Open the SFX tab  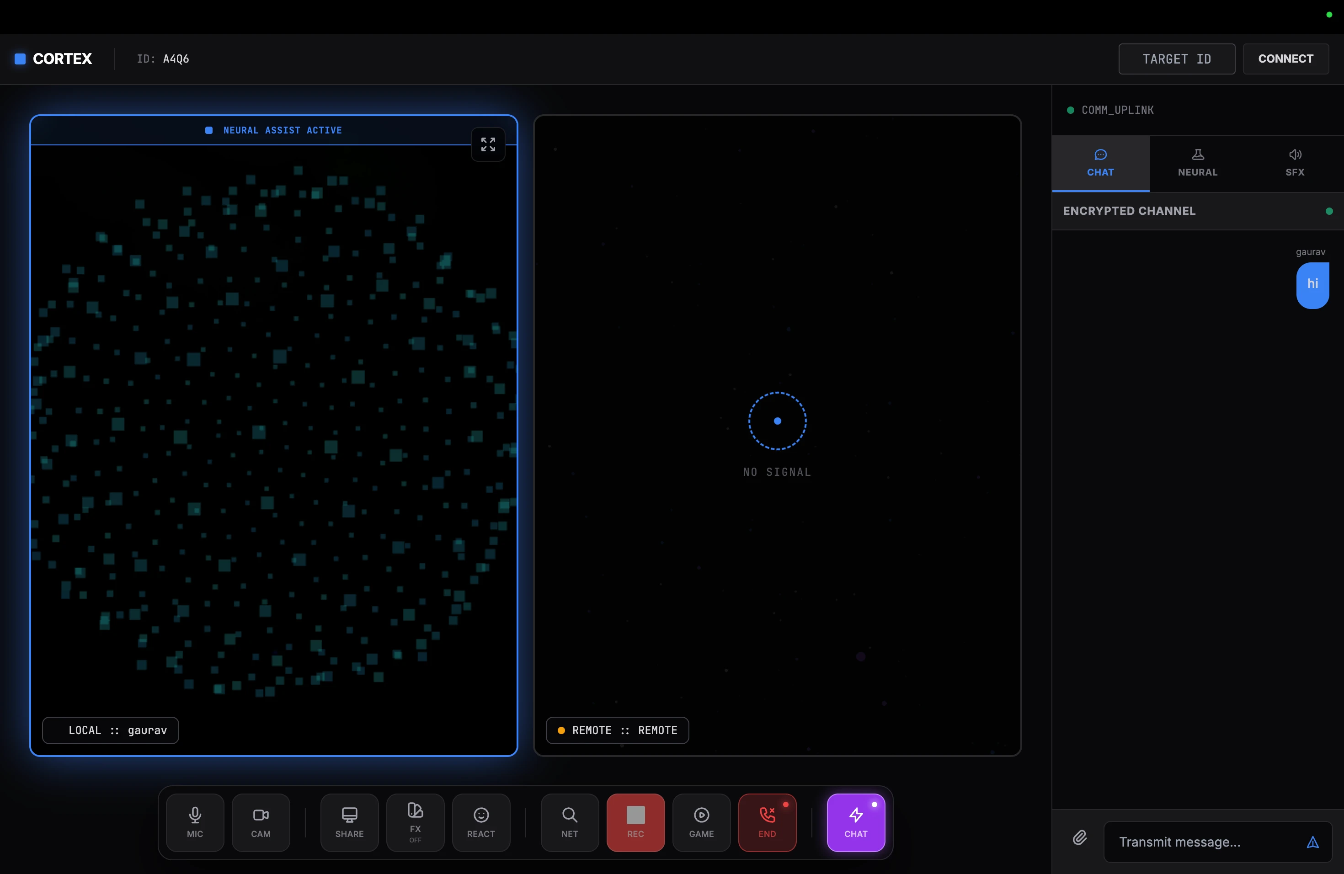tap(1296, 163)
